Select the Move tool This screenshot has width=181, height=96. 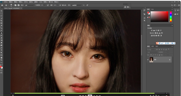[2, 11]
